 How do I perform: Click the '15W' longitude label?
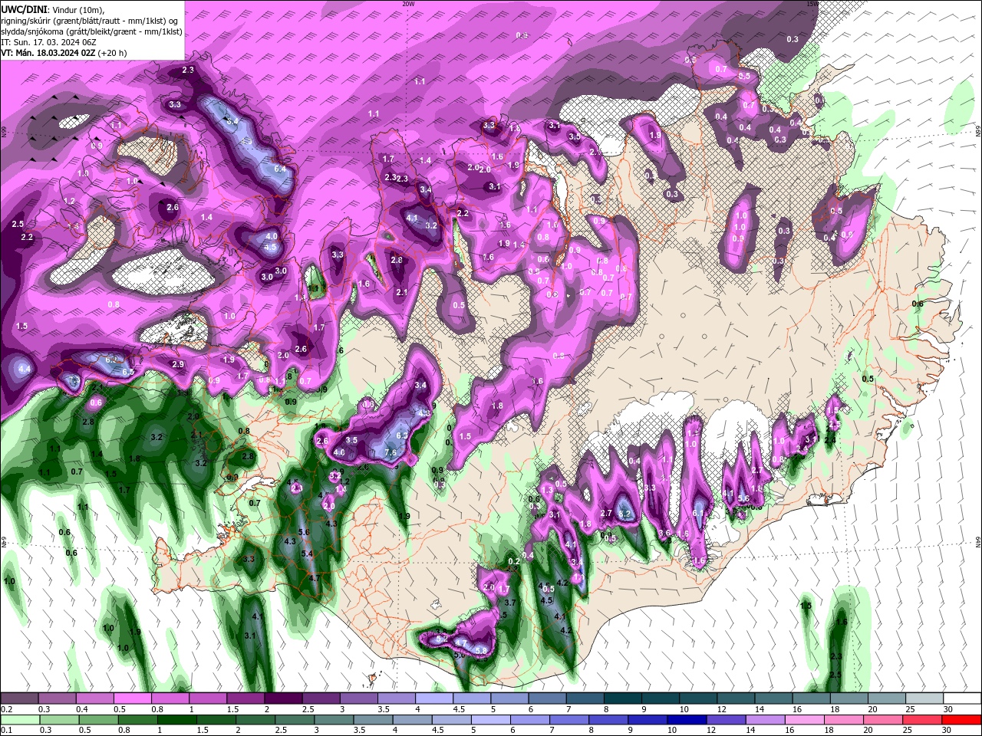pos(812,4)
